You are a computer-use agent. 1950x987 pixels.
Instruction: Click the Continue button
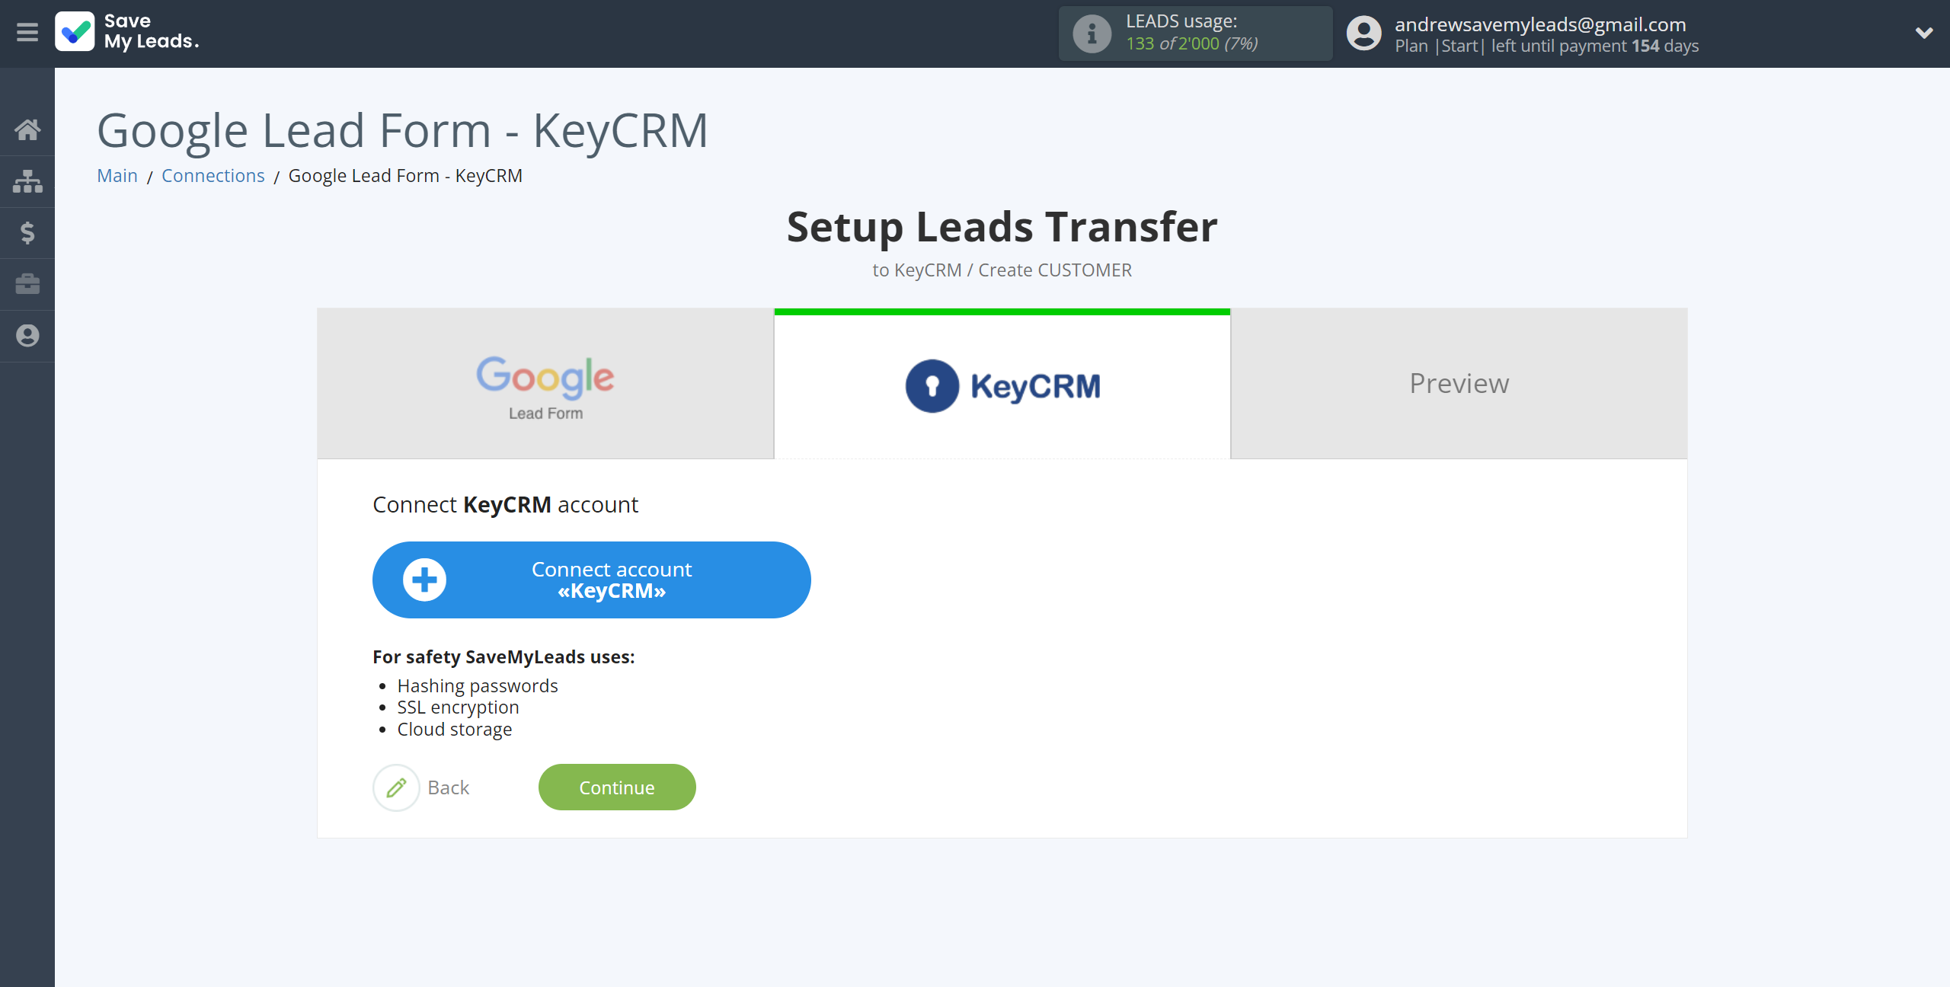coord(617,787)
